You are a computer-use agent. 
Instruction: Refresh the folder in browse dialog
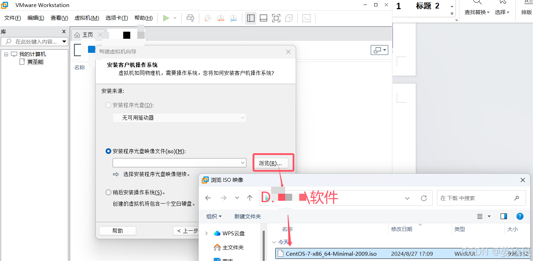424,198
